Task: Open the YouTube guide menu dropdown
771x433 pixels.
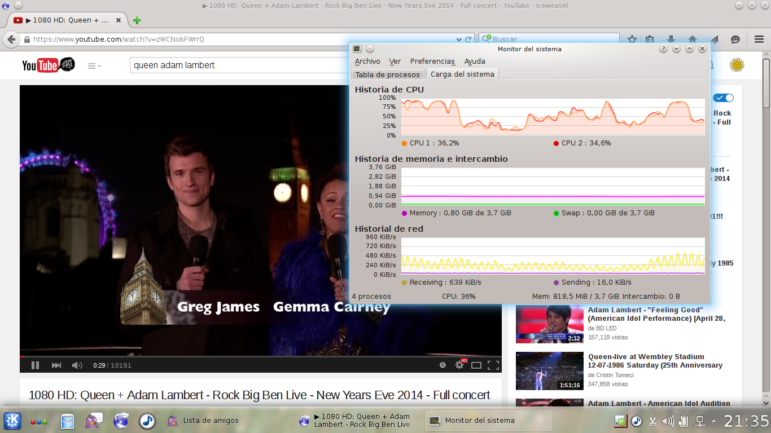Action: click(94, 66)
